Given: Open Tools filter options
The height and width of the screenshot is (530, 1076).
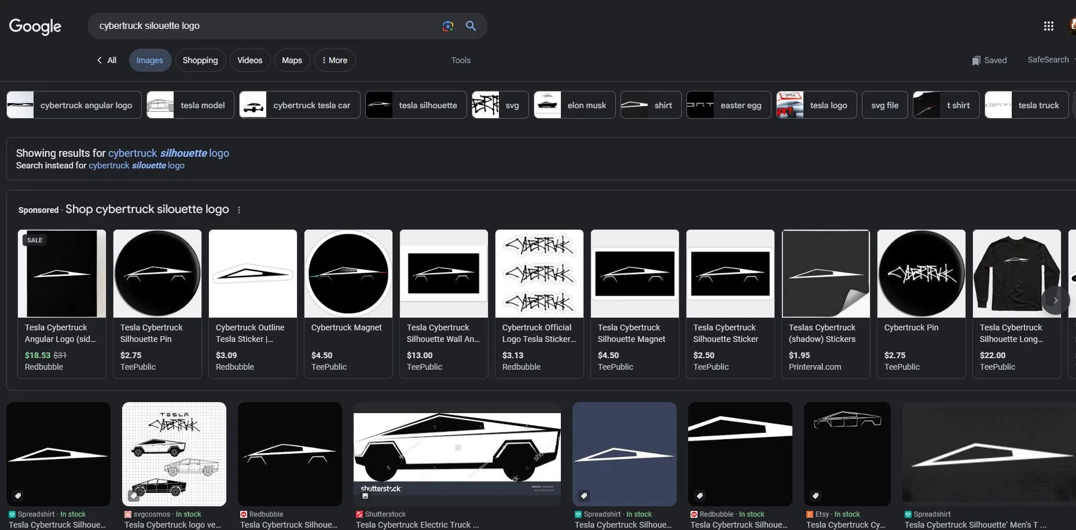Looking at the screenshot, I should click(461, 60).
